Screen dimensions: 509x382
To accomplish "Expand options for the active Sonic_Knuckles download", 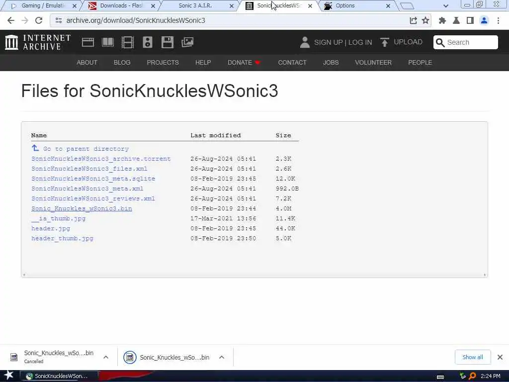I will point(222,357).
